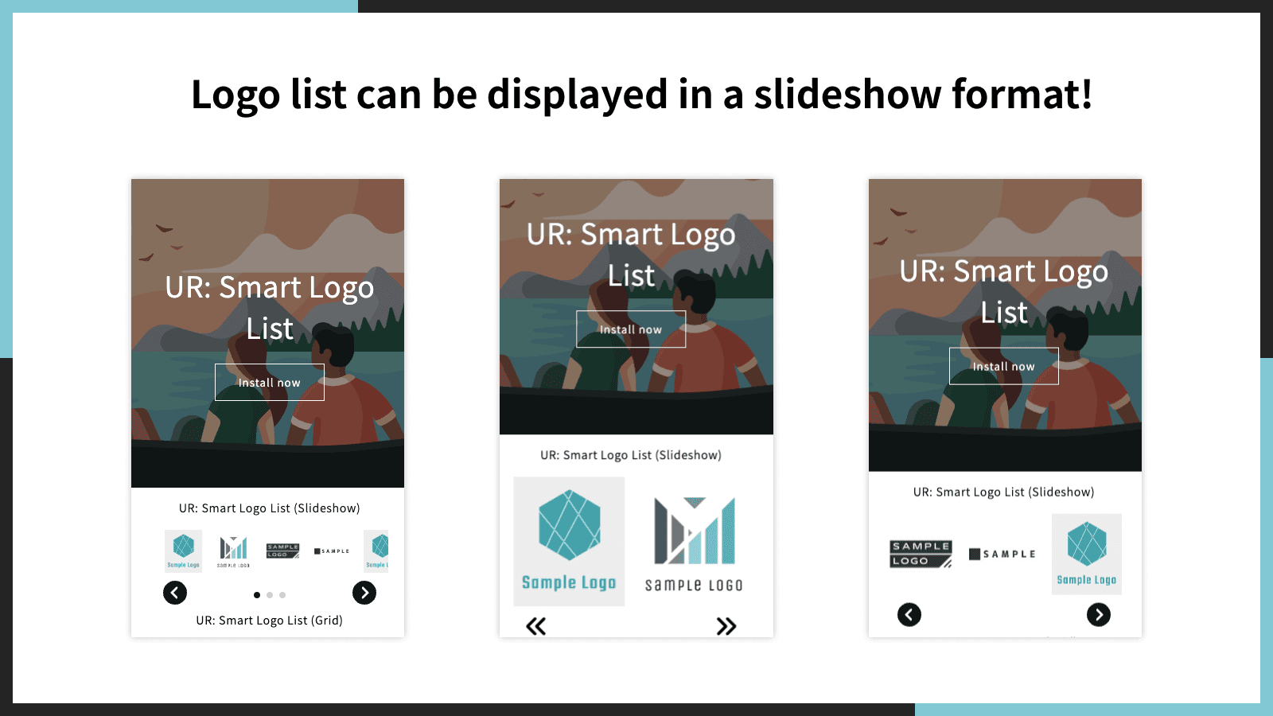
Task: Click Install now in the right preview
Action: pyautogui.click(x=1004, y=367)
